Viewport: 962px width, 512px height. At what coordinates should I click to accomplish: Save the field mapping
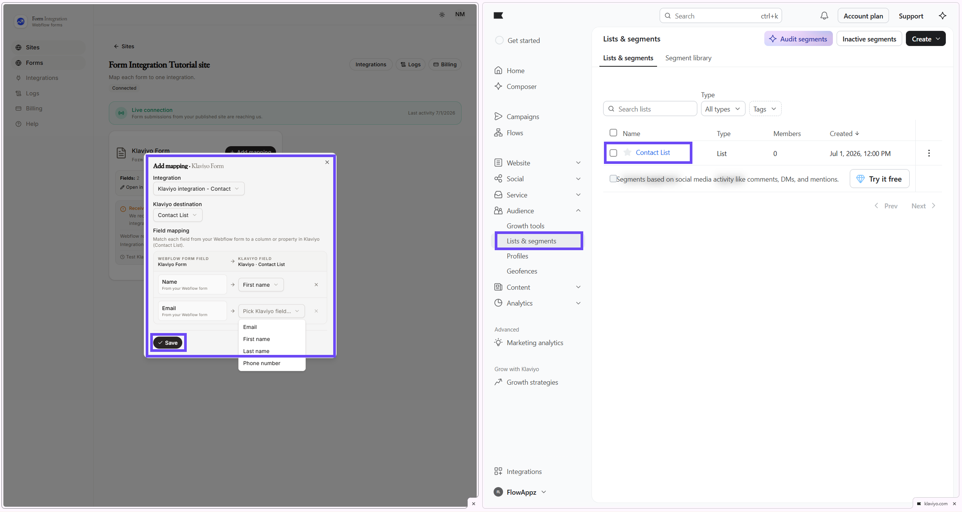coord(168,343)
